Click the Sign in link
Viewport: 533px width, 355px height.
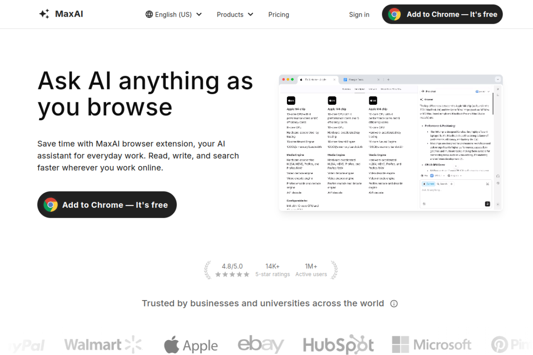point(359,15)
